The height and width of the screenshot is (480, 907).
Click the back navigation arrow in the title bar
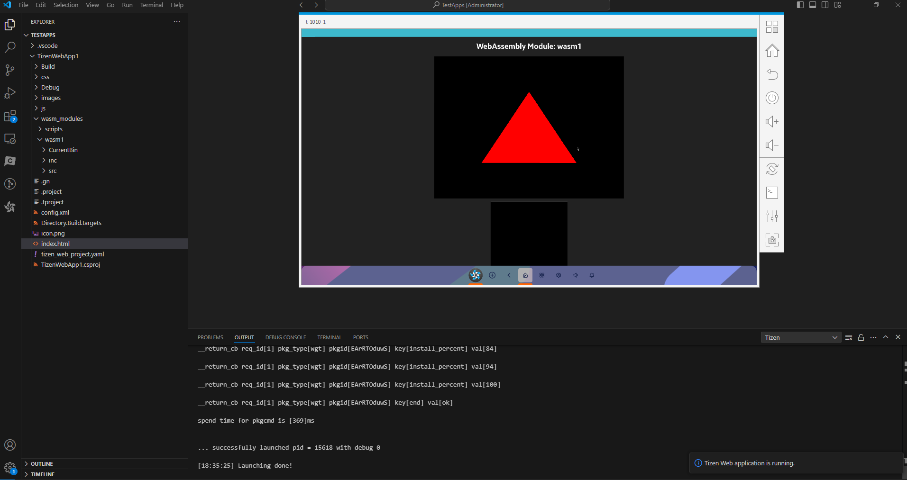click(x=302, y=5)
